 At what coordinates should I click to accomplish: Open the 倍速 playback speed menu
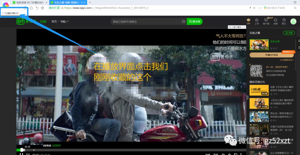[208, 154]
